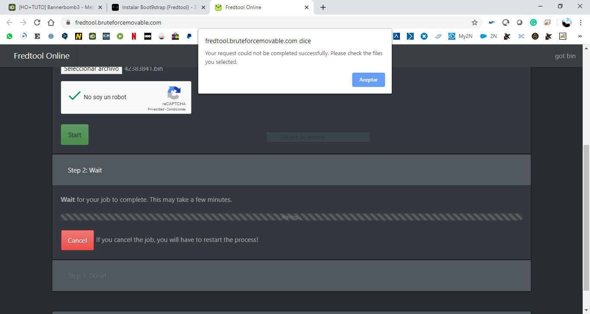Open the H2M bookmark
The height and width of the screenshot is (314, 590).
pyautogui.click(x=106, y=36)
